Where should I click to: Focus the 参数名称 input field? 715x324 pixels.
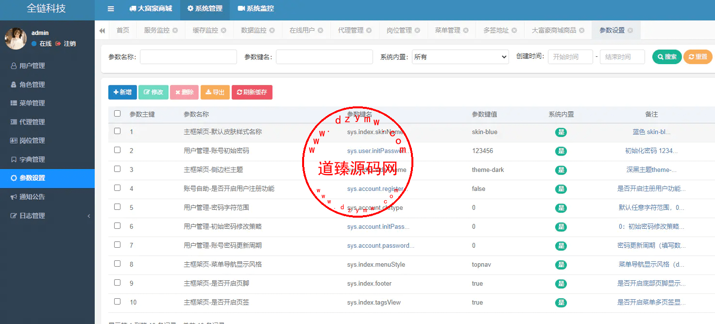point(188,57)
